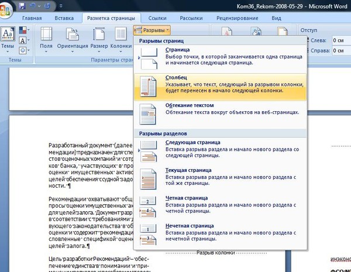Viewport: 351px width, 272px height.
Task: Click the Четная страница section icon
Action: [148, 207]
